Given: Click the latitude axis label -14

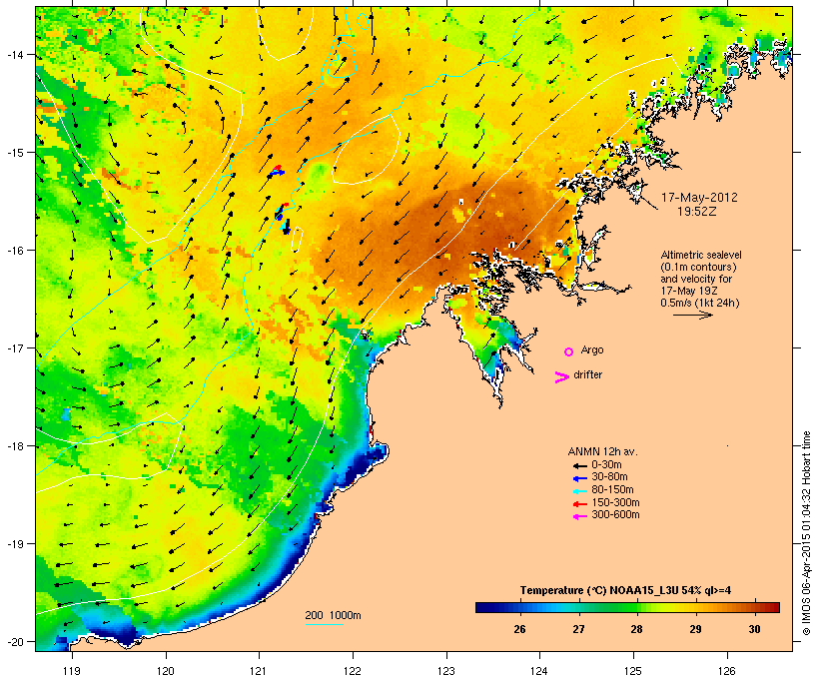Looking at the screenshot, I should tap(14, 54).
